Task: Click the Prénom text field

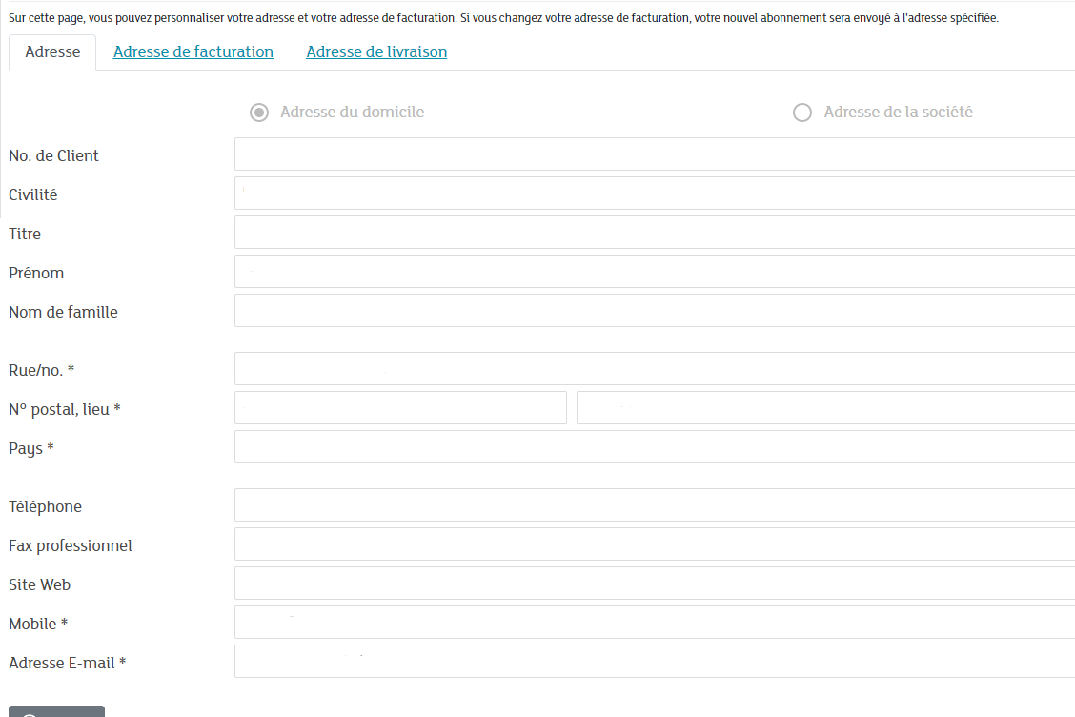Action: tap(655, 271)
